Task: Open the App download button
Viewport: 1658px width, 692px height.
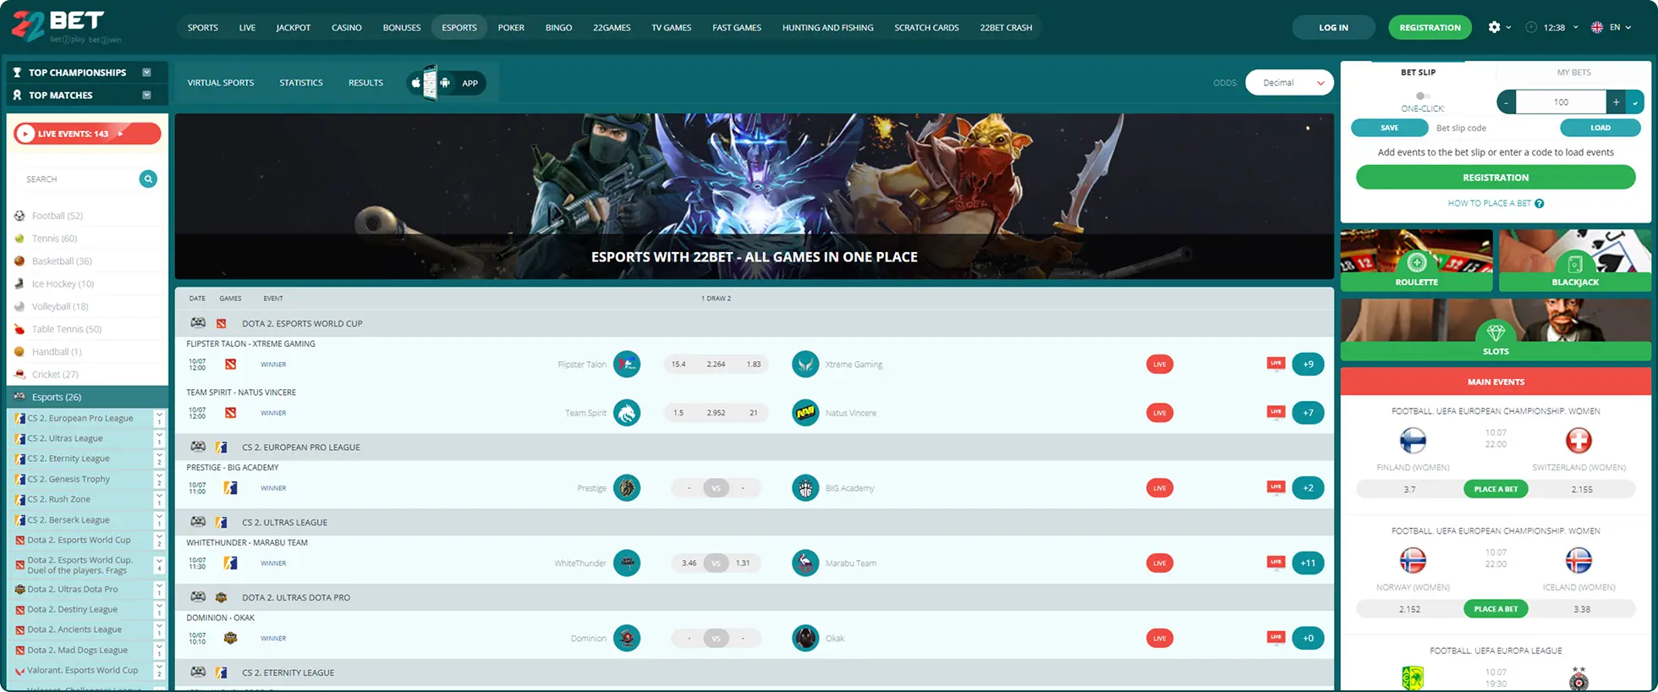Action: pyautogui.click(x=447, y=83)
